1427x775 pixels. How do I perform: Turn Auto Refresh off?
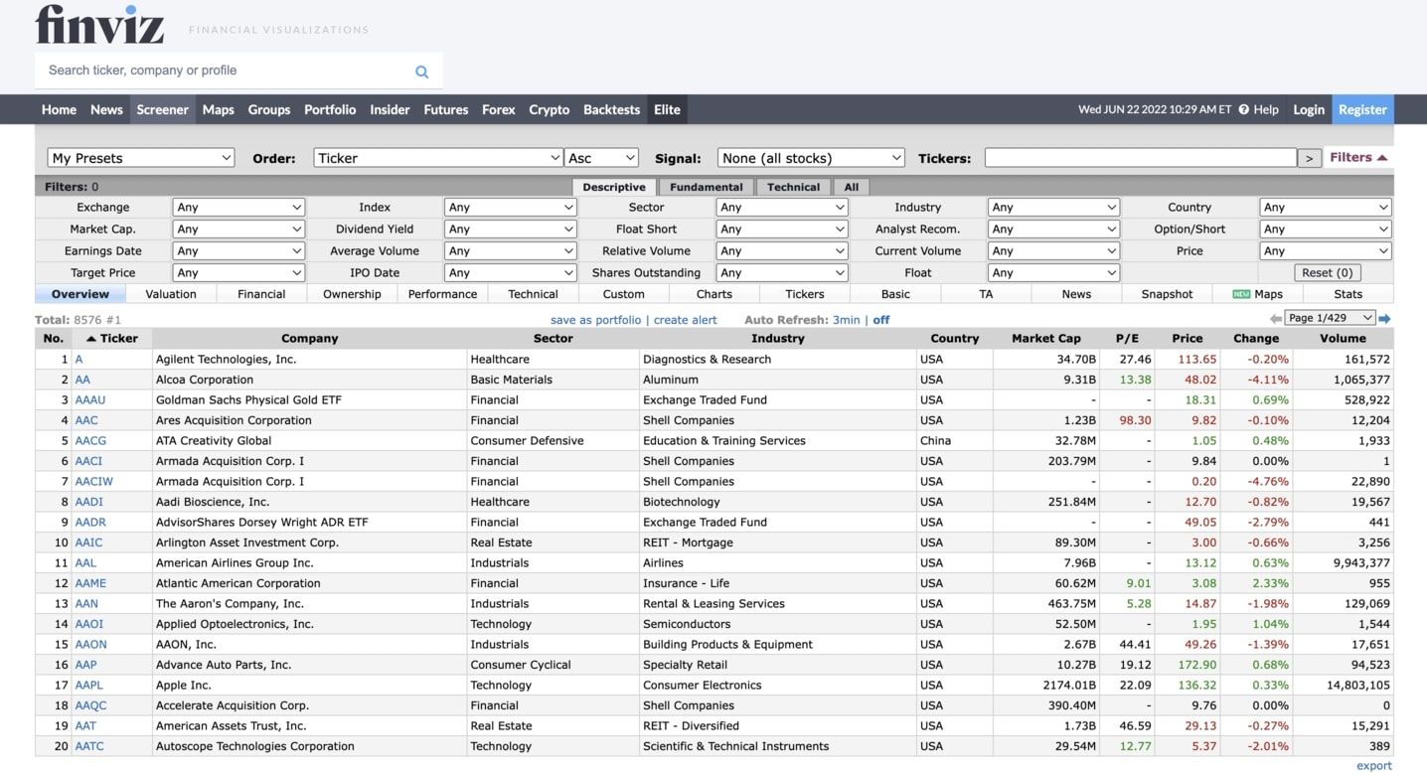click(x=878, y=319)
